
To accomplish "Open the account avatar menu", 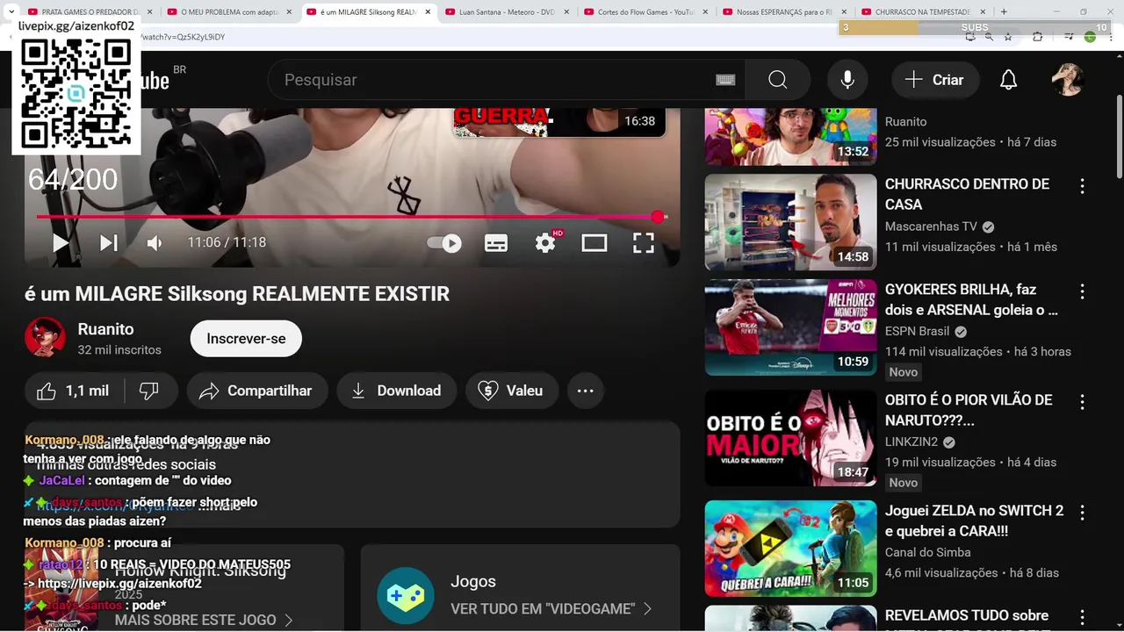I will 1068,80.
